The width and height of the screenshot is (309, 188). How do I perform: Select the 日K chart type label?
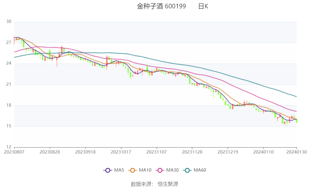(203, 6)
